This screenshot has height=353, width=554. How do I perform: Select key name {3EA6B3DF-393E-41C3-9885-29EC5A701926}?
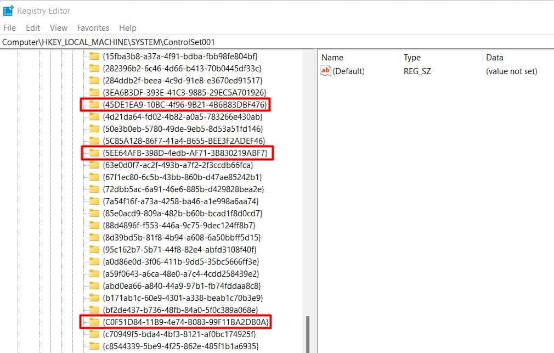click(x=184, y=92)
